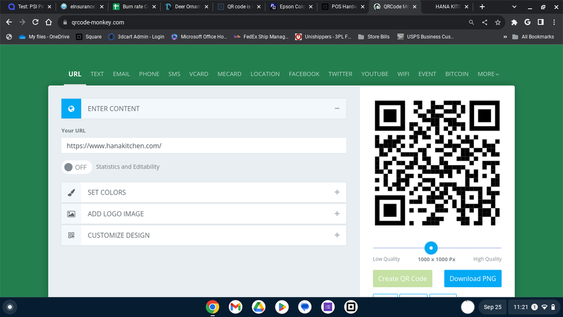The width and height of the screenshot is (563, 317).
Task: Click the quality slider handle
Action: (x=431, y=248)
